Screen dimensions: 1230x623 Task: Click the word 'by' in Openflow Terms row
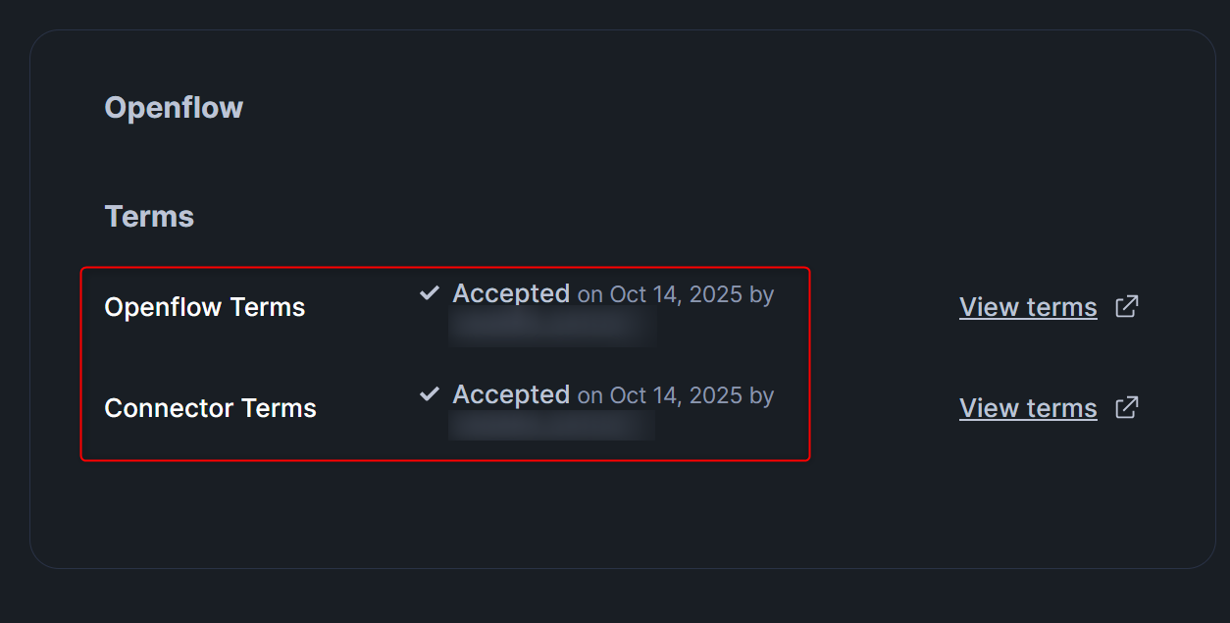pos(762,294)
